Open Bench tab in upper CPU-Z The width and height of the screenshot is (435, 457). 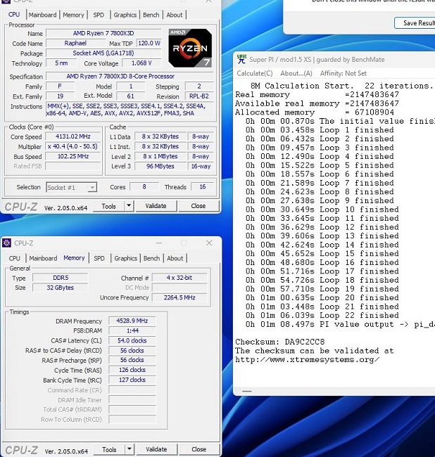(x=151, y=15)
